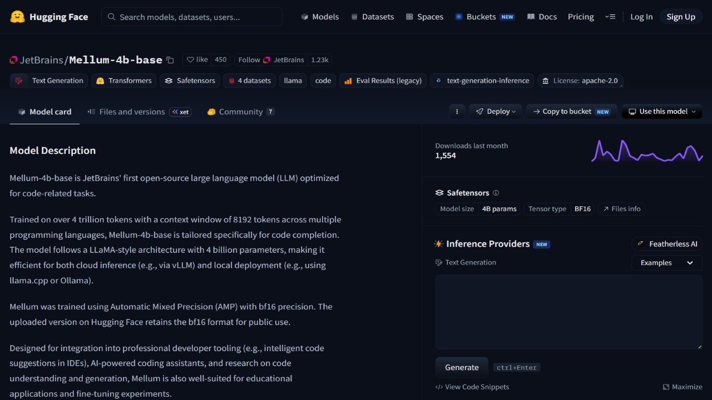Click the Hugging Face logo
This screenshot has width=712, height=400.
coord(49,17)
